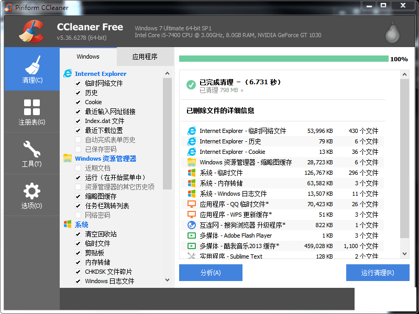The width and height of the screenshot is (419, 314).
Task: Toggle 运行（在开始菜单中）checkbox
Action: 78,177
